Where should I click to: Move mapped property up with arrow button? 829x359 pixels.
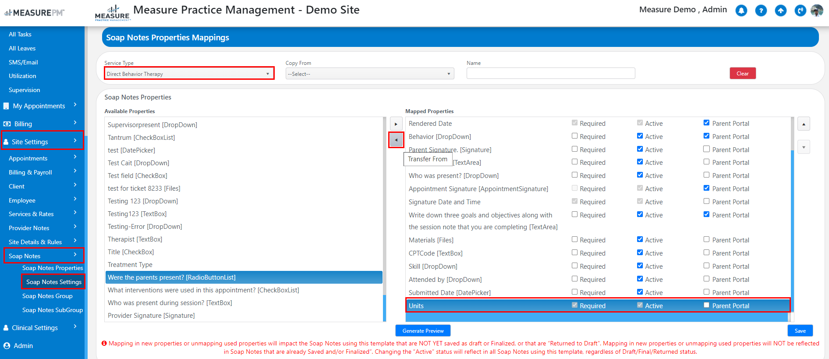(x=804, y=124)
